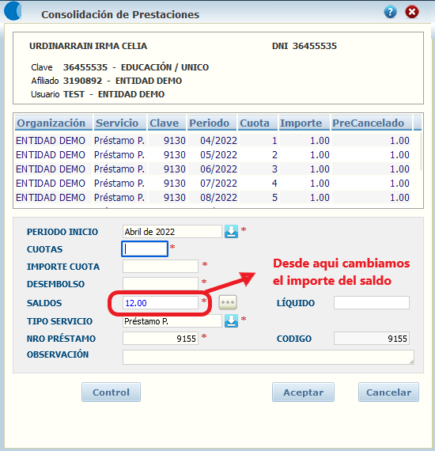Viewport: 435px width, 451px height.
Task: Click the NRO PRÉSTAMO field
Action: [x=161, y=339]
